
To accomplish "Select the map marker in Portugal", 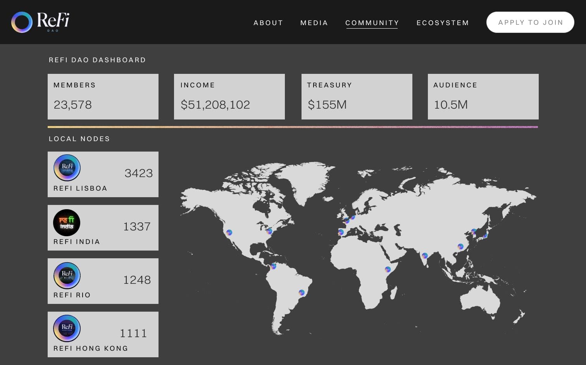I will (x=341, y=232).
